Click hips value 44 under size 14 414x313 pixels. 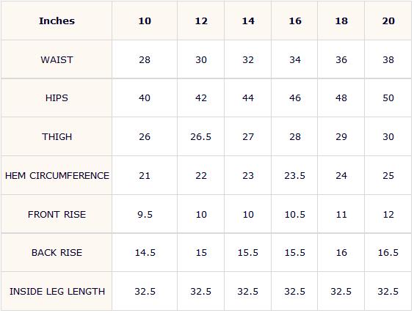coord(248,97)
